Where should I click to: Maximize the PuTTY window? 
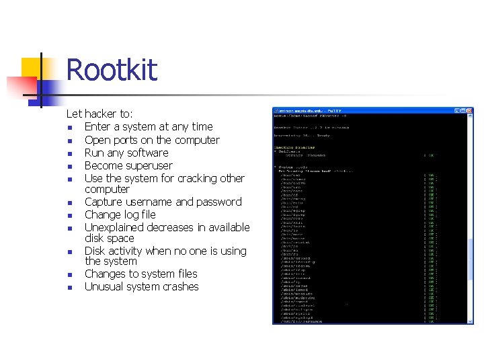(463, 110)
